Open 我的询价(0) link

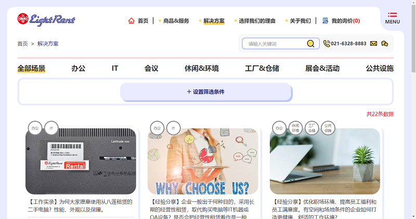(x=345, y=21)
